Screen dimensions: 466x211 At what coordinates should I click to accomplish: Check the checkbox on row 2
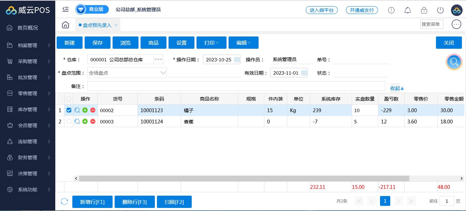[69, 121]
